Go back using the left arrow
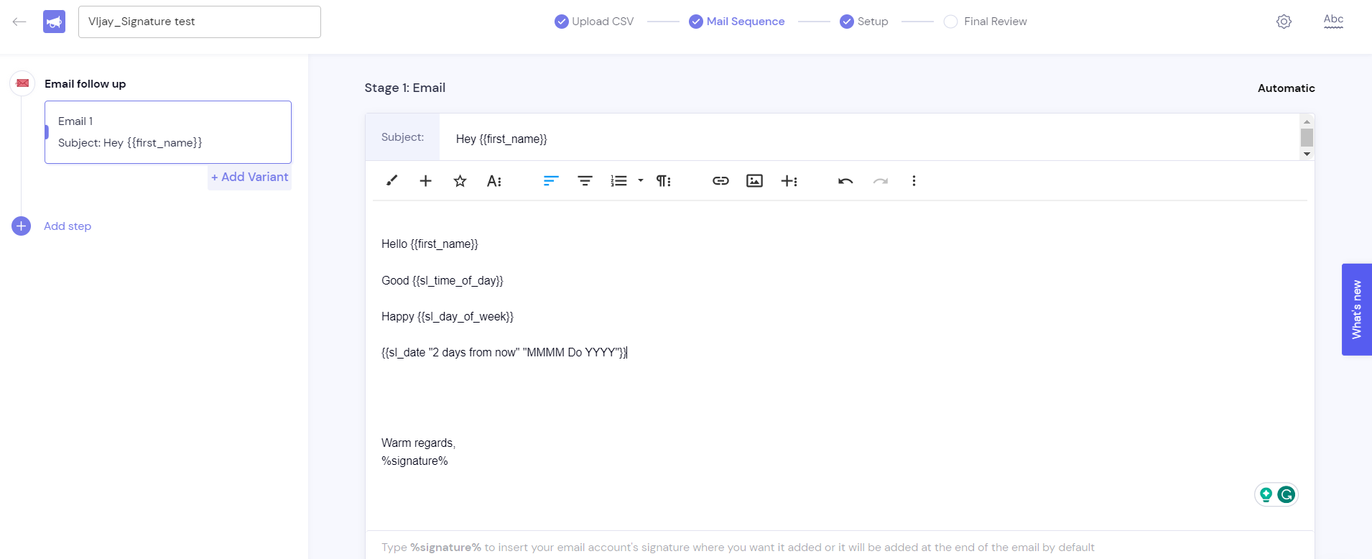The width and height of the screenshot is (1372, 559). pos(19,22)
